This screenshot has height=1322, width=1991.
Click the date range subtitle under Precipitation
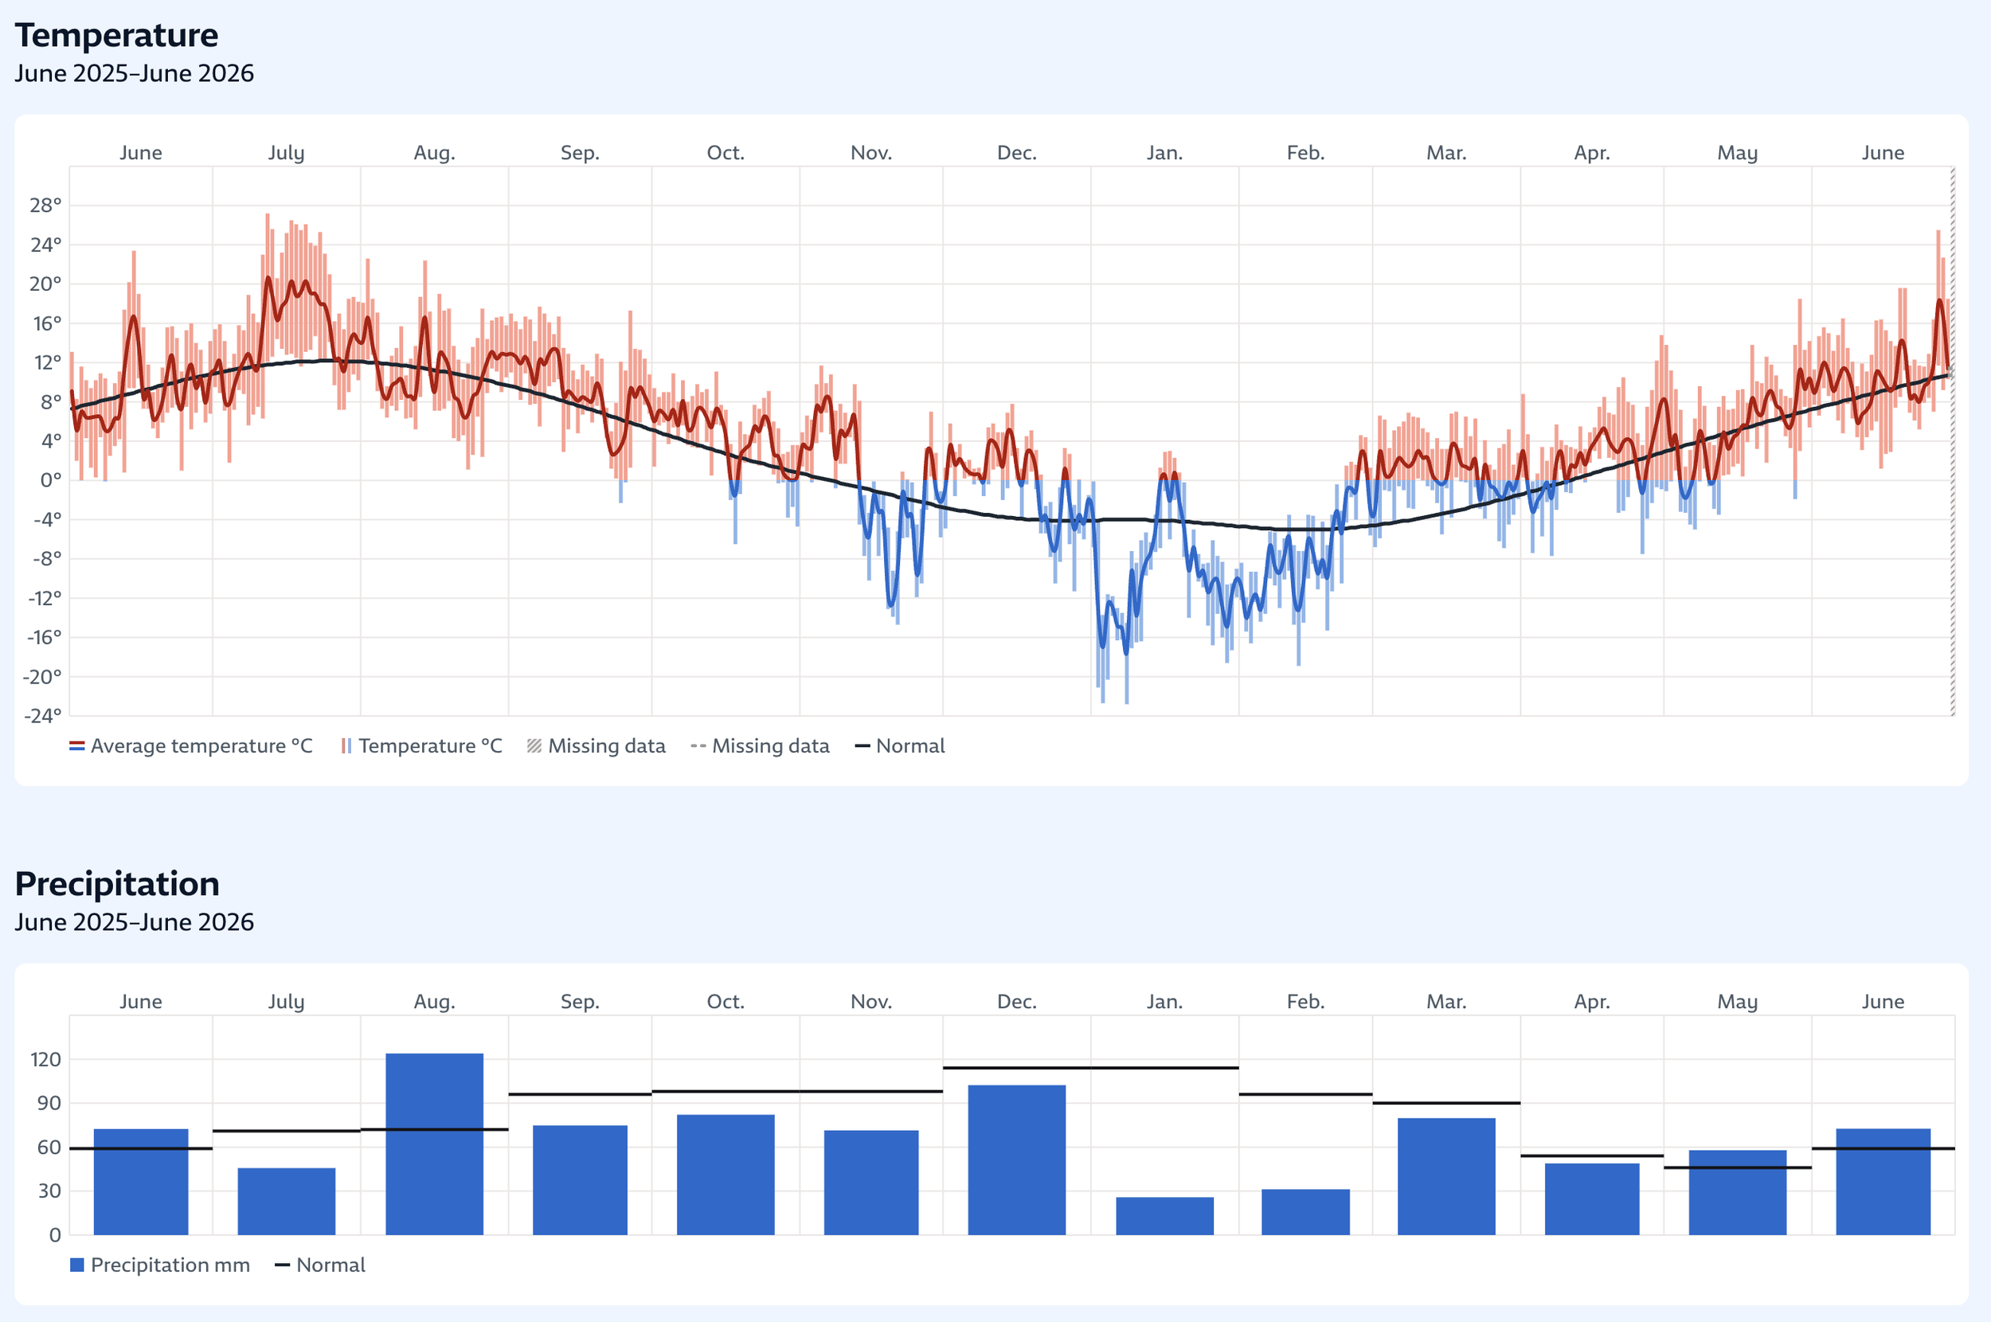pos(134,921)
